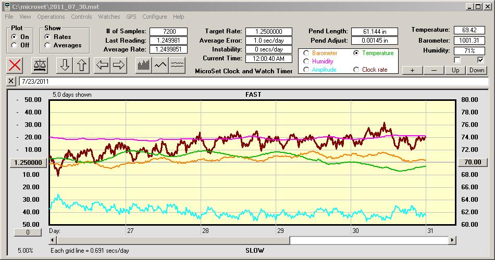Image resolution: width=495 pixels, height=260 pixels.
Task: Open the Help menu
Action: 178,17
